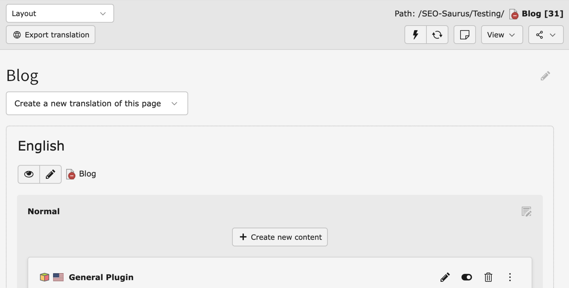The width and height of the screenshot is (569, 288).
Task: Click the General Plugin cube icon
Action: 44,277
